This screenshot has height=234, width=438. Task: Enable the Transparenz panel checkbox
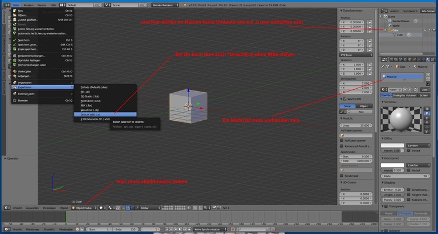pos(387,207)
